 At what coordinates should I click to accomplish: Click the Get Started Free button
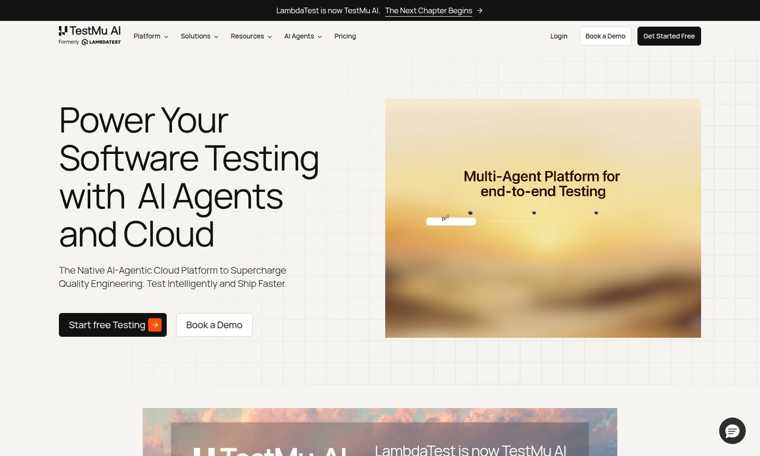click(x=669, y=36)
